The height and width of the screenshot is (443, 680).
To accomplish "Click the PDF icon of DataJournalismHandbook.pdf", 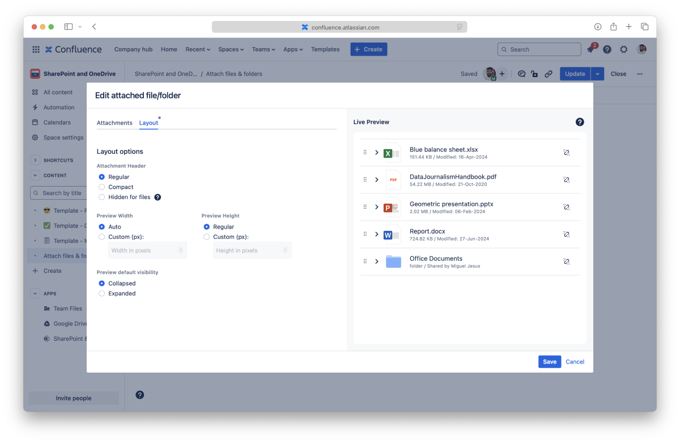I will click(393, 180).
